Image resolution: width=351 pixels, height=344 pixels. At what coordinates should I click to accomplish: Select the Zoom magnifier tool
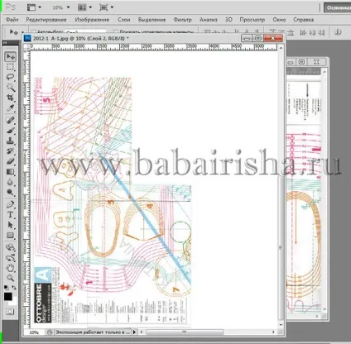point(11,278)
